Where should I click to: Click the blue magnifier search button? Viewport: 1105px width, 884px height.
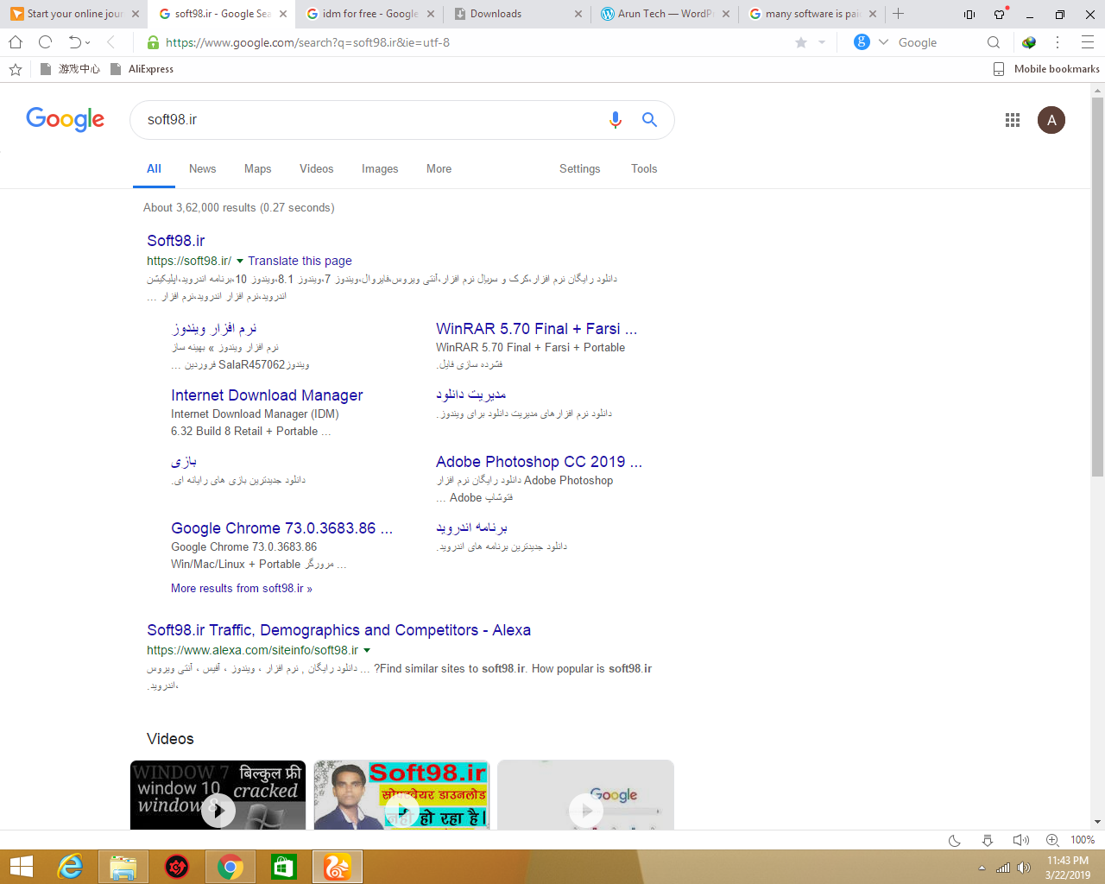[x=649, y=120]
